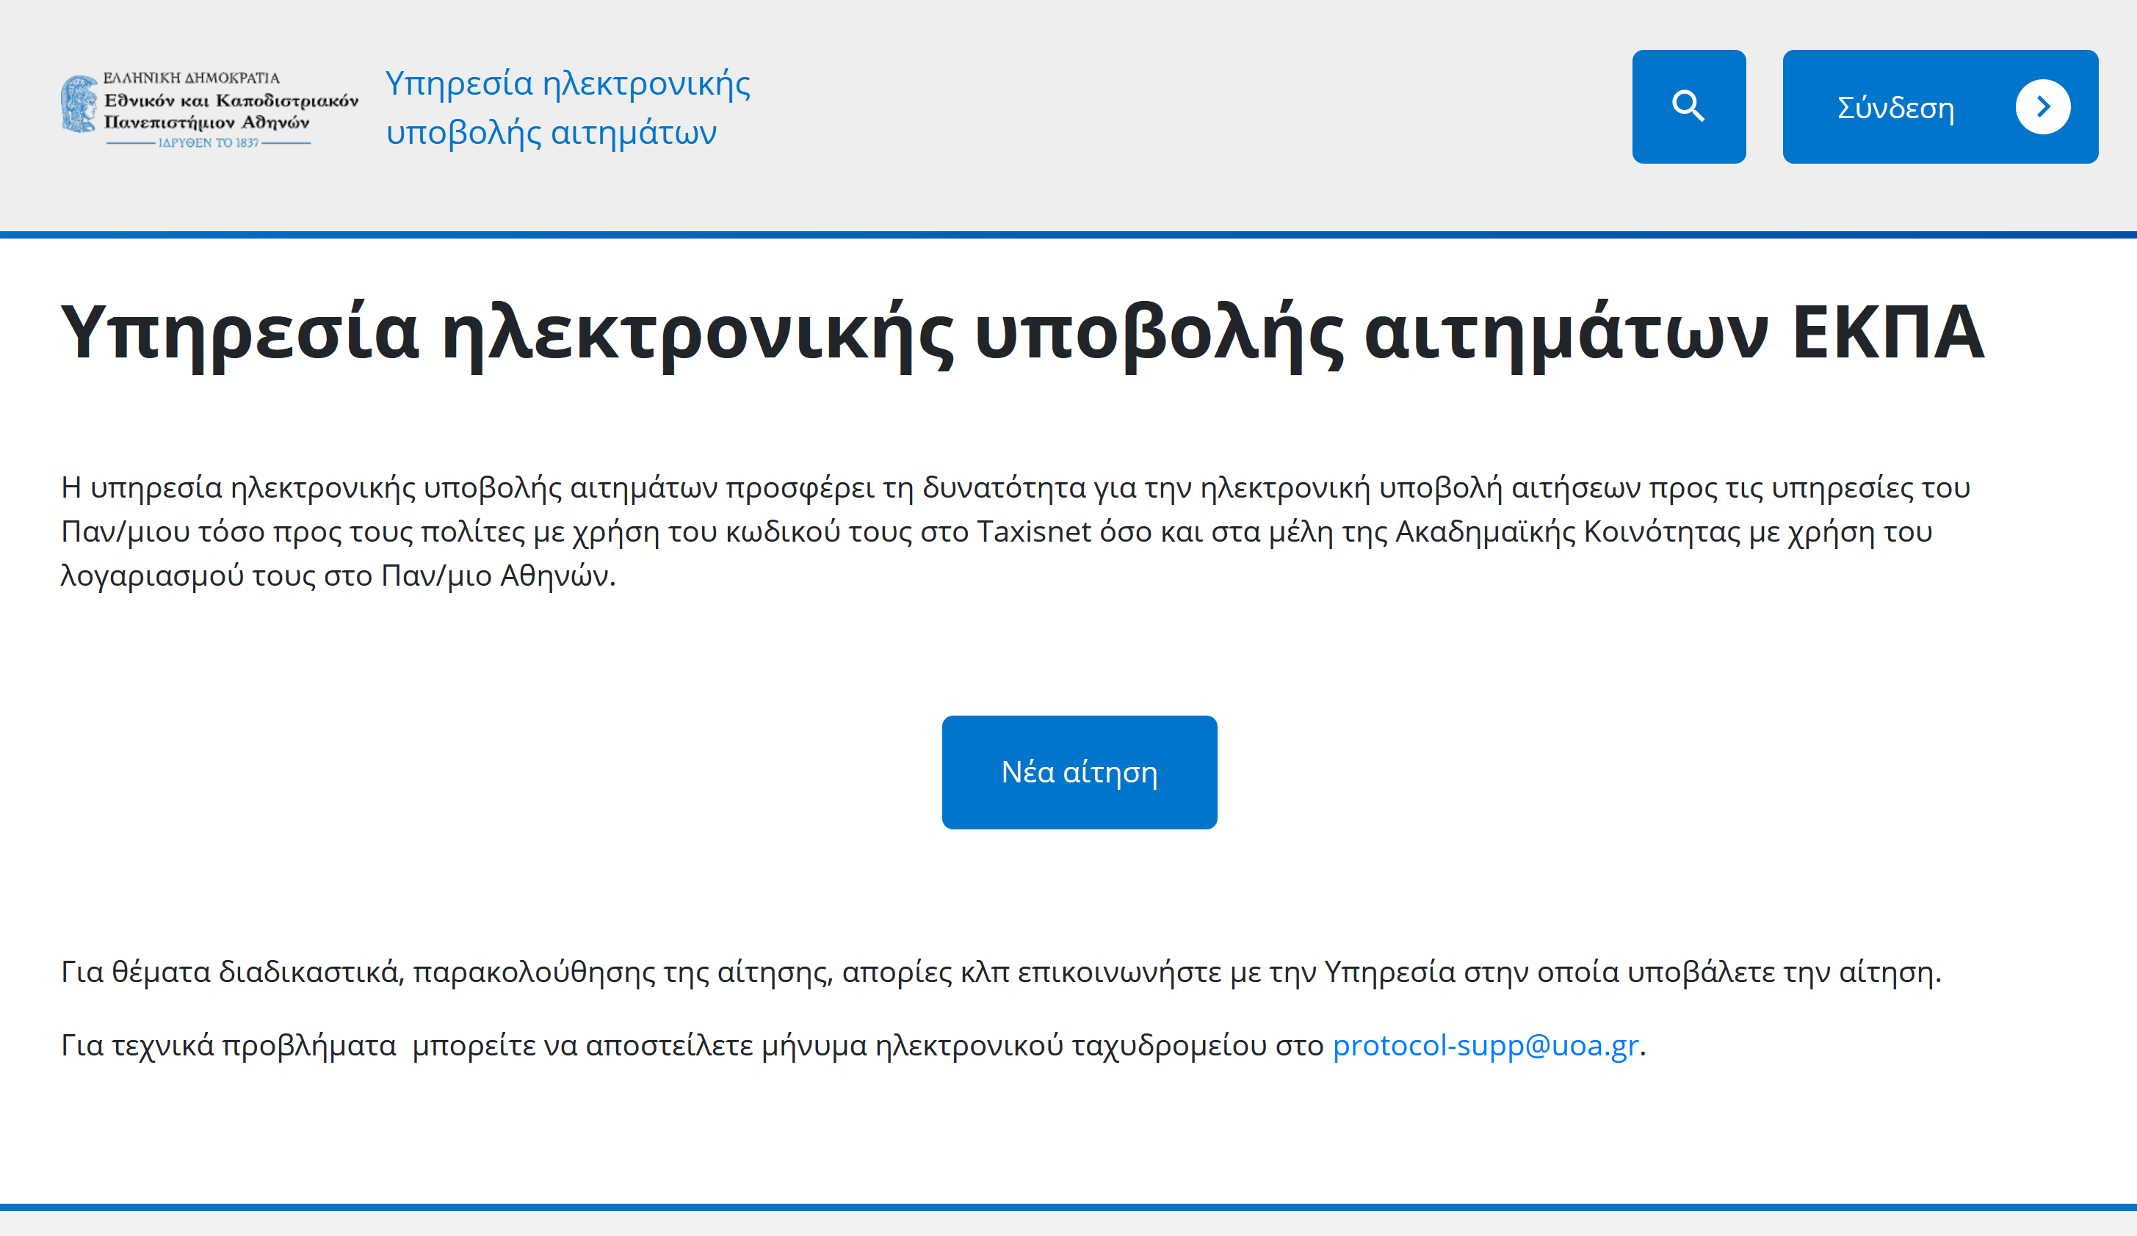Click the main heading ending in ΕΚΠΑ
The height and width of the screenshot is (1236, 2137).
tap(1023, 334)
